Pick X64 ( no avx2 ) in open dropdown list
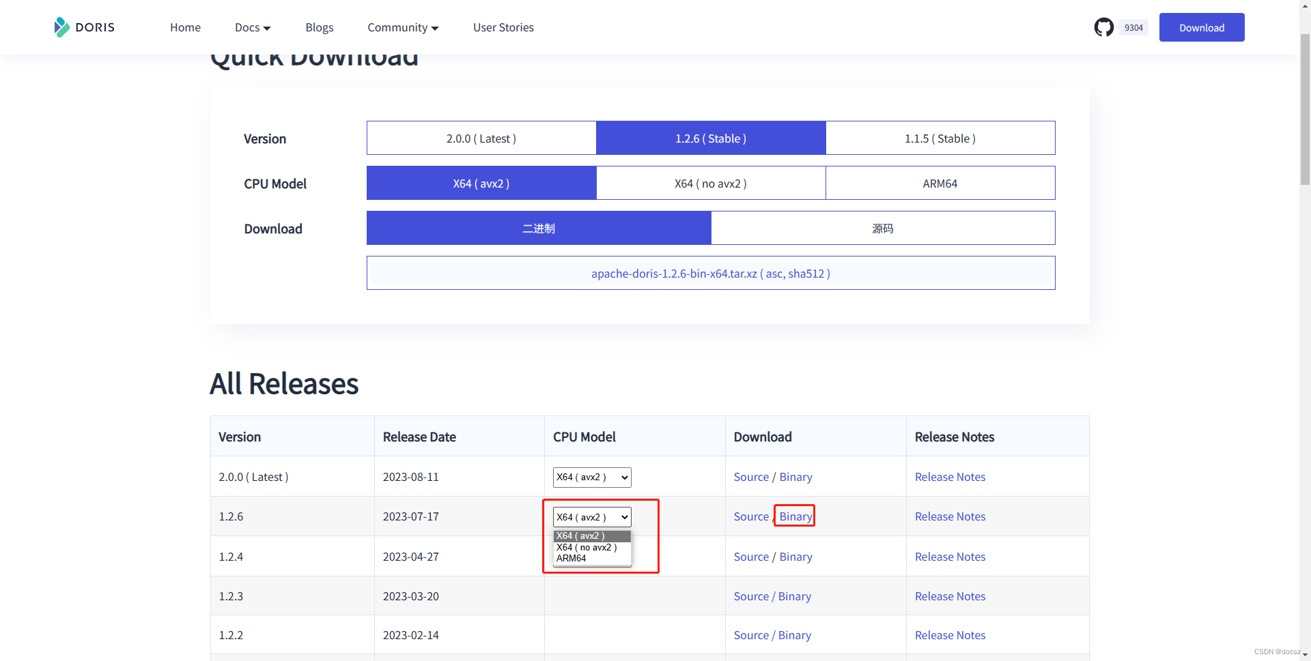Screen dimensions: 1311x661 (592, 547)
